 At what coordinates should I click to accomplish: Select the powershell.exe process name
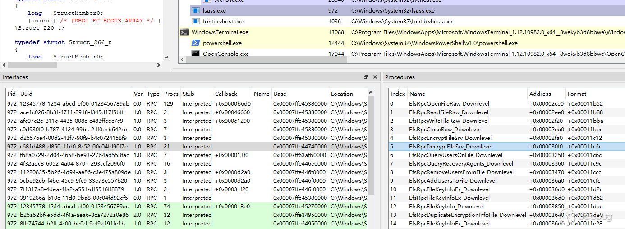click(x=222, y=43)
